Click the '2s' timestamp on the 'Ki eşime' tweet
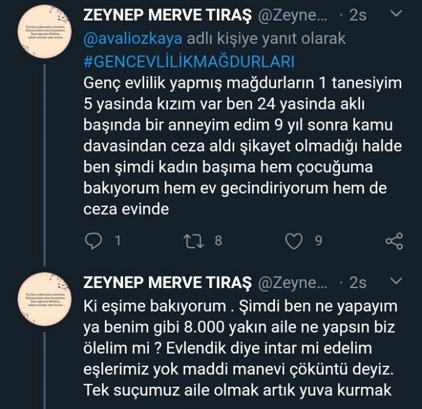Image resolution: width=422 pixels, height=409 pixels. (x=357, y=282)
